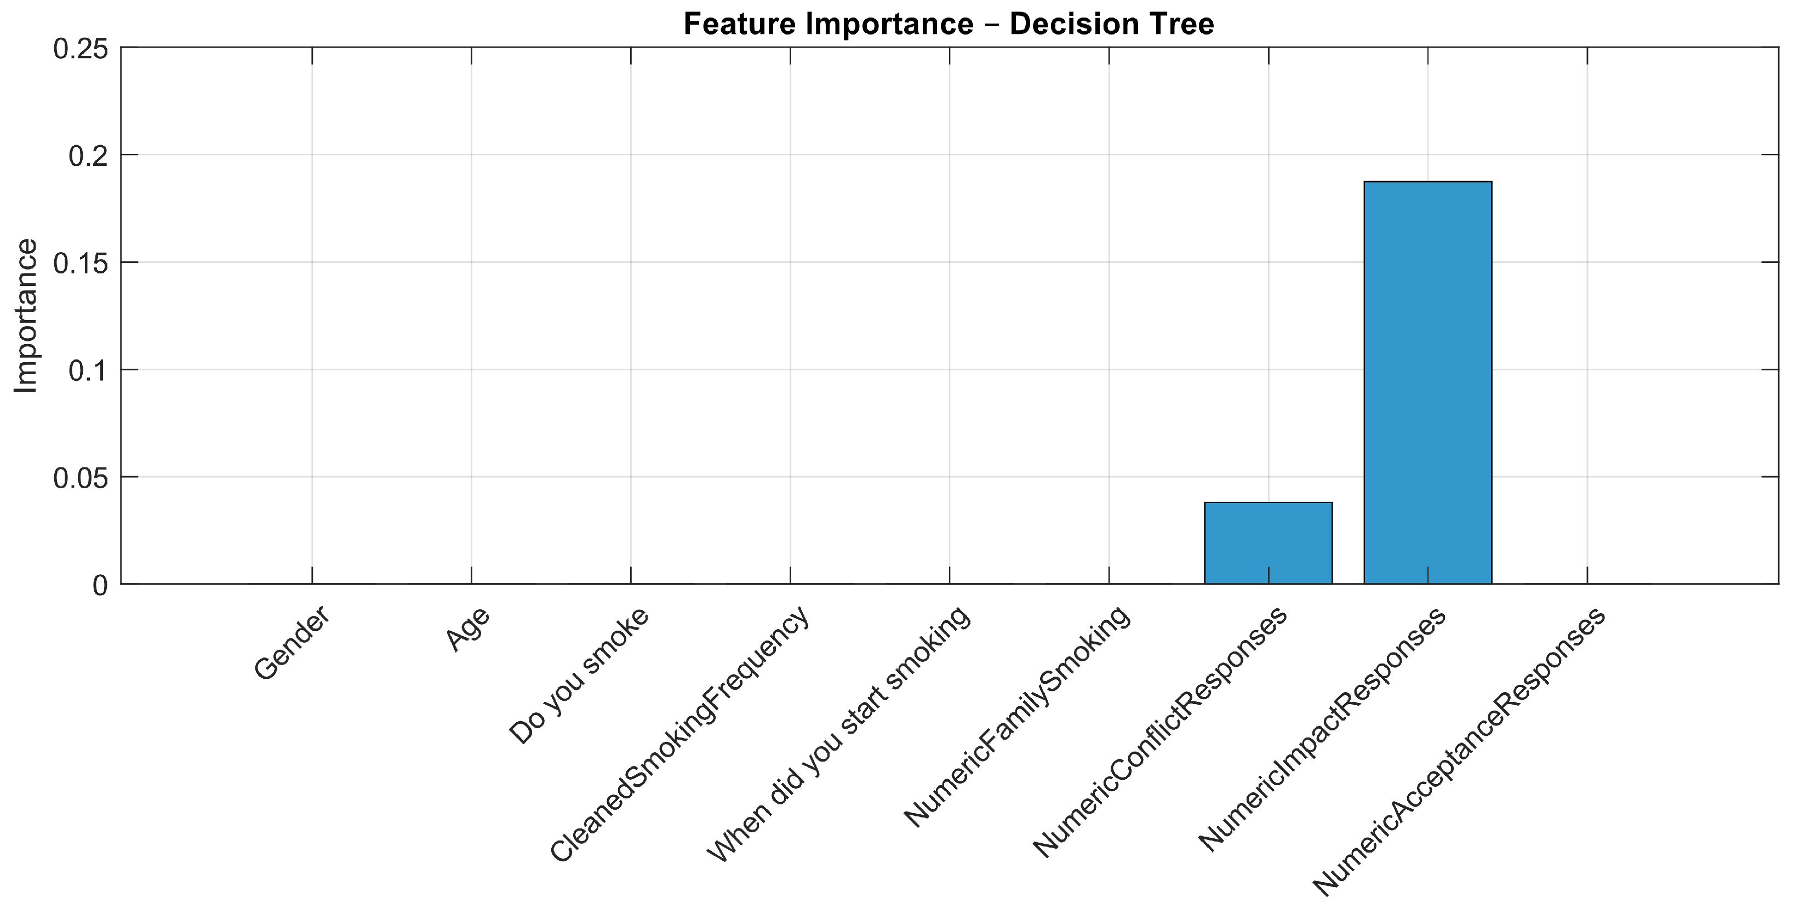Click the 0.05 y-axis tick label

[x=81, y=478]
